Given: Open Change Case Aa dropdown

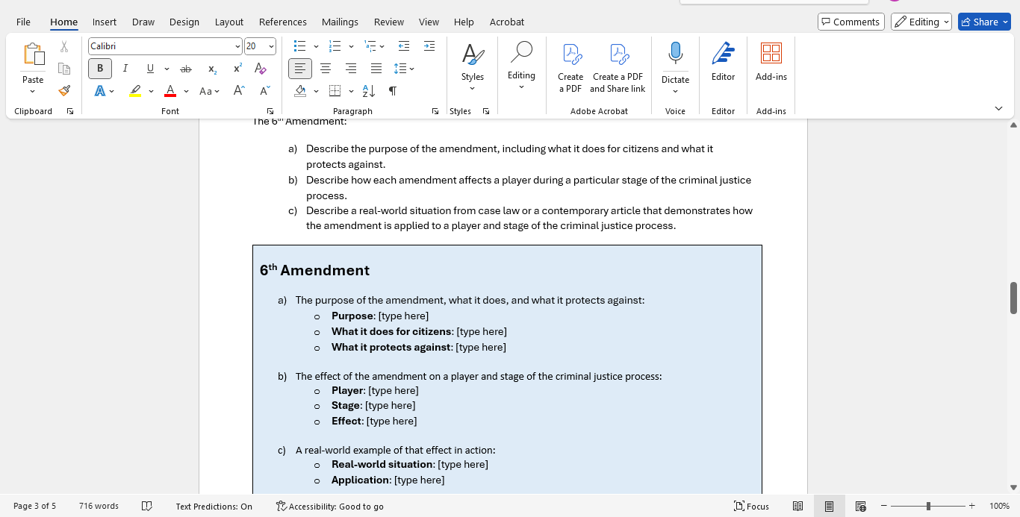Looking at the screenshot, I should (x=209, y=91).
